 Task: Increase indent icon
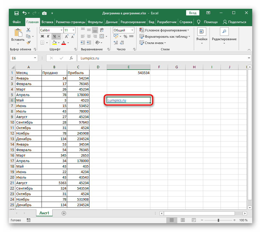tap(89, 43)
